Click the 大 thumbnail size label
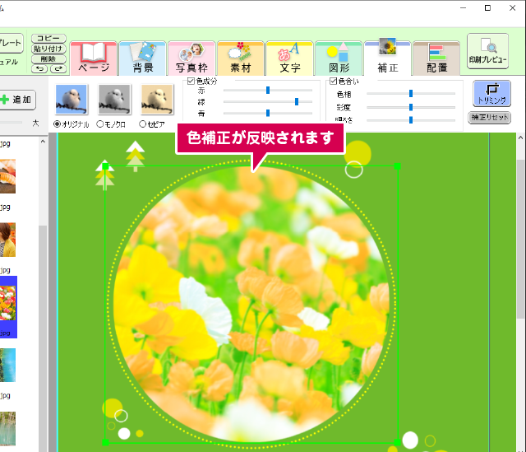The height and width of the screenshot is (452, 526). point(35,123)
